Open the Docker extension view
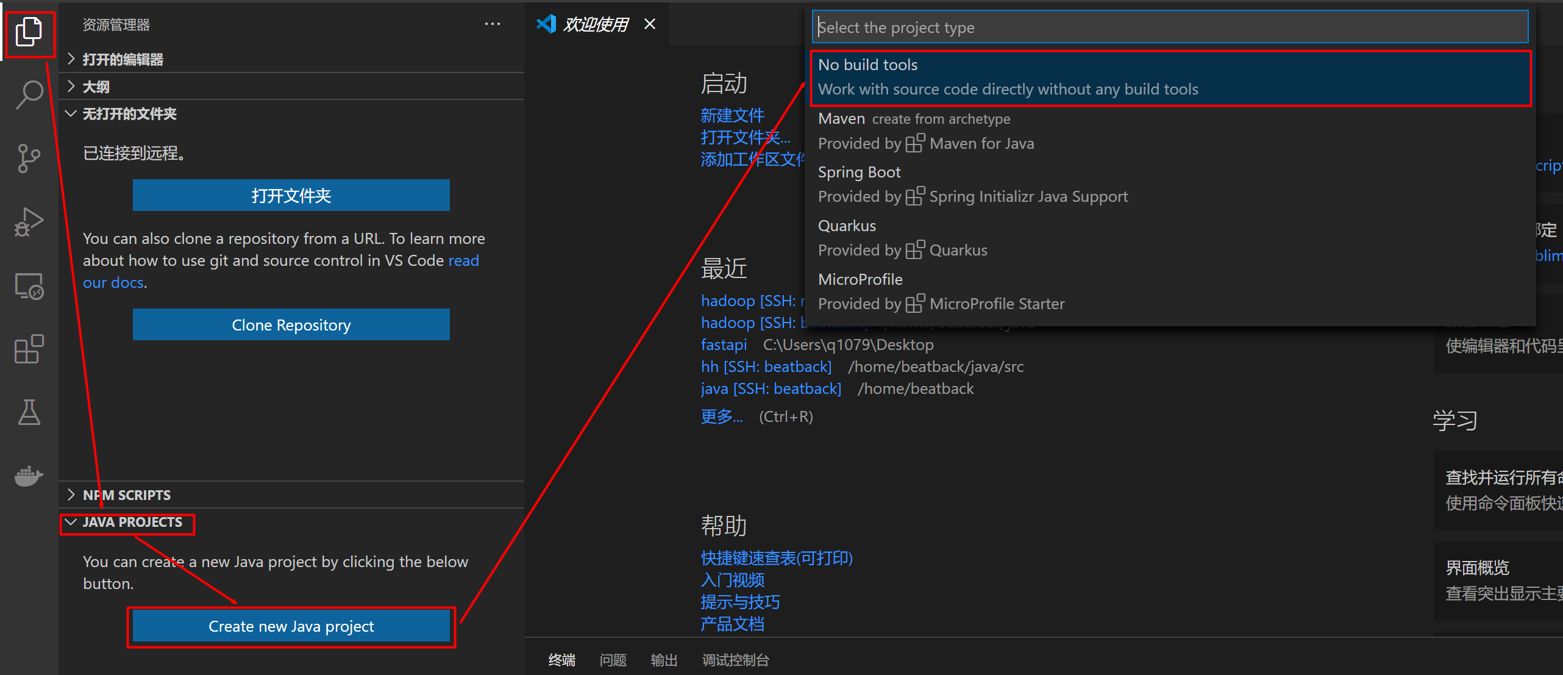Image resolution: width=1563 pixels, height=675 pixels. tap(29, 476)
